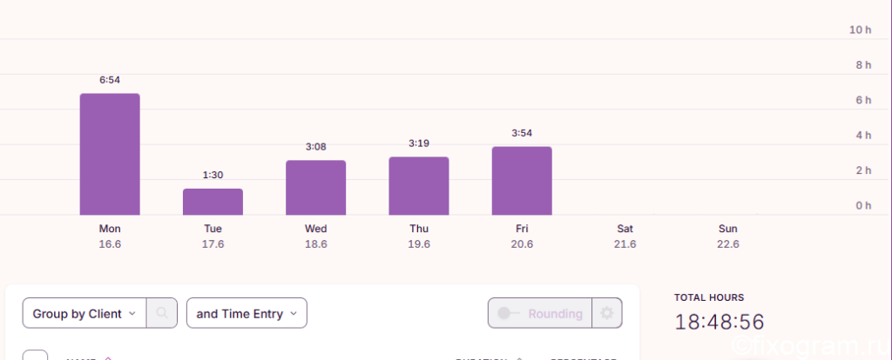Image resolution: width=892 pixels, height=360 pixels.
Task: Select the Tuesday 1:30 bar
Action: click(x=213, y=202)
